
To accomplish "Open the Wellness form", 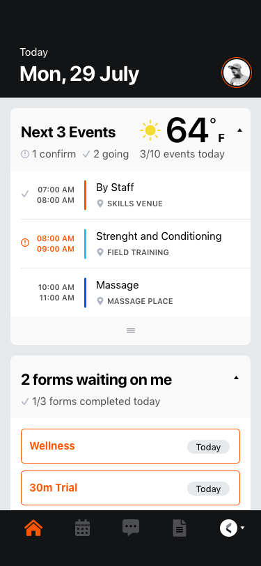I will coord(131,446).
